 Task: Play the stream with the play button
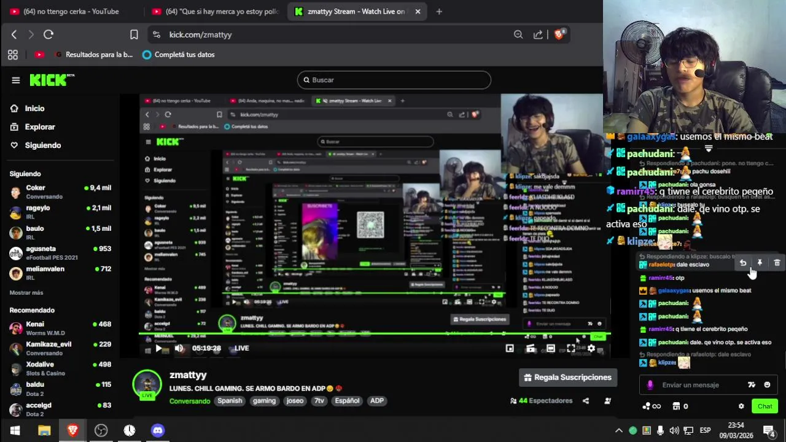(158, 348)
